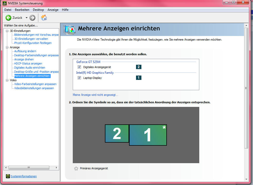
Task: Open Auflösung ändern
Action: (25, 51)
